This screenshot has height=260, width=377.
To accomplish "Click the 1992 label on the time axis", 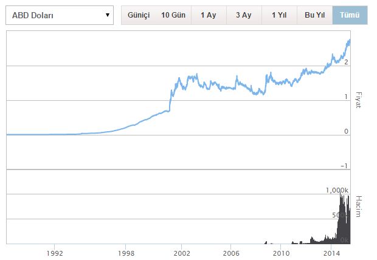I will pyautogui.click(x=55, y=252).
